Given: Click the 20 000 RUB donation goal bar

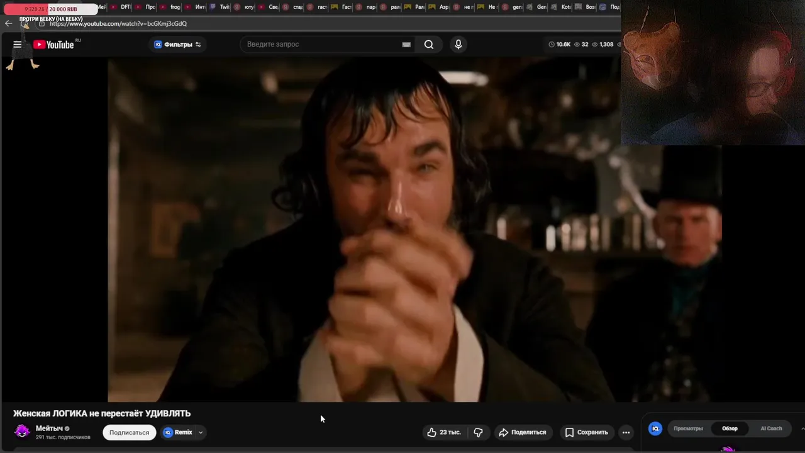Looking at the screenshot, I should pyautogui.click(x=50, y=9).
